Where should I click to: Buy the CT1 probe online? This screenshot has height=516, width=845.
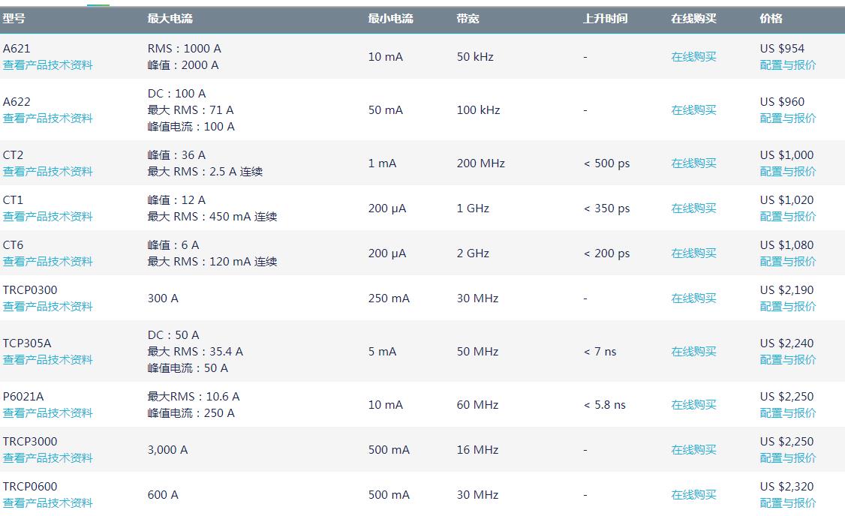point(693,208)
